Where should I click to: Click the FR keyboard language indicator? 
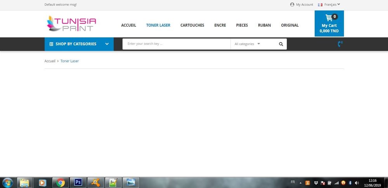[x=293, y=182]
